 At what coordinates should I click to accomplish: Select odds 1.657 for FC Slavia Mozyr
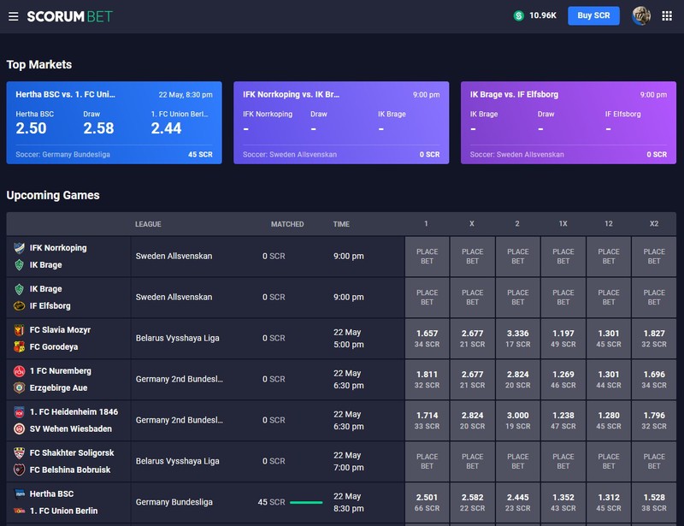427,339
